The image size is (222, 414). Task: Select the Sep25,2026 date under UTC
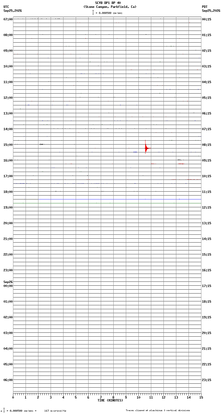coord(13,11)
